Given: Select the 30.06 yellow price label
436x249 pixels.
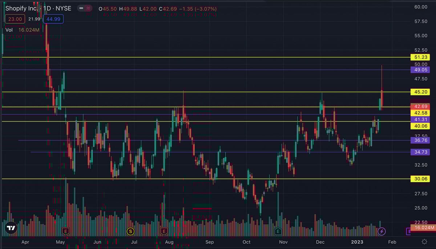Looking at the screenshot, I should [x=420, y=179].
